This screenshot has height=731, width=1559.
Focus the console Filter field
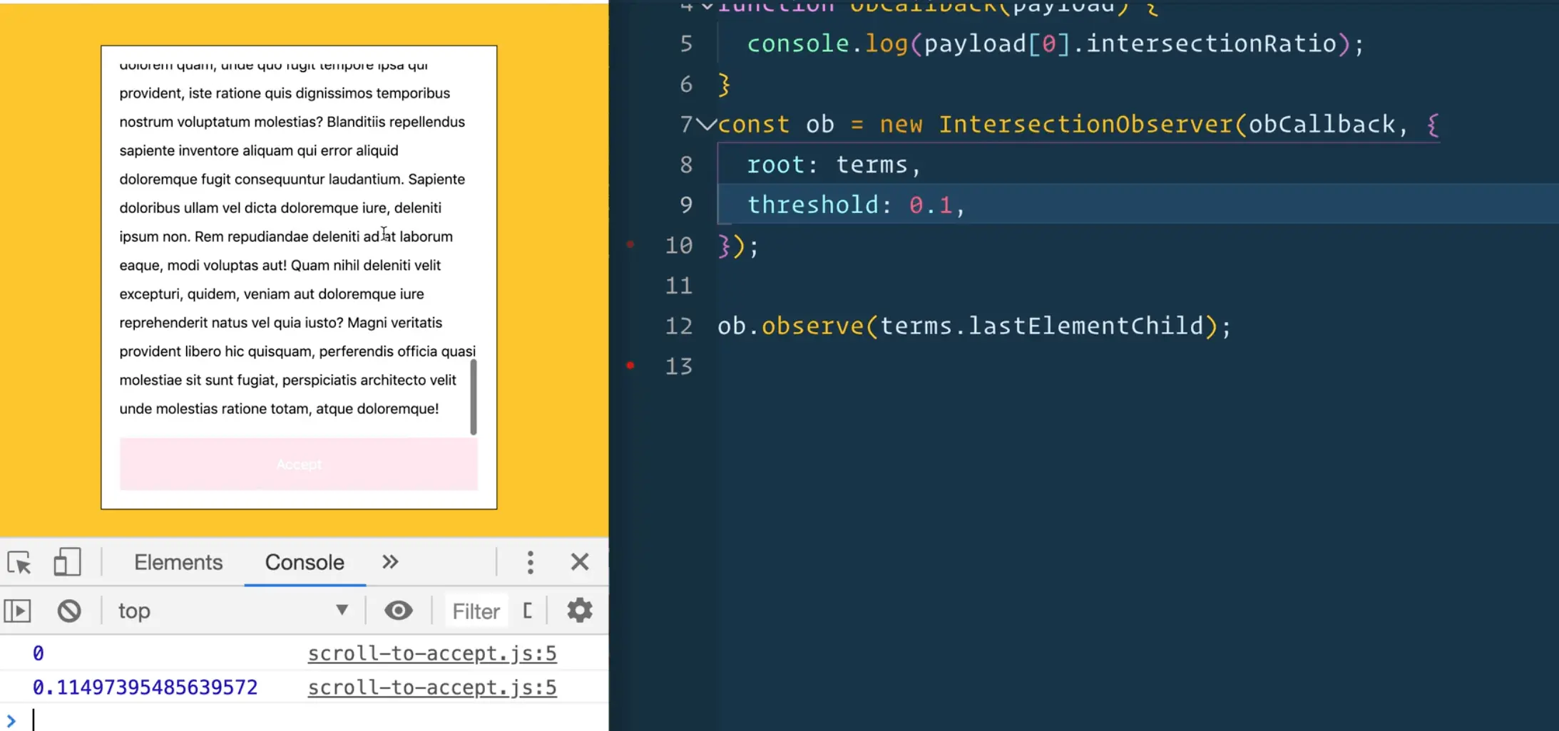point(476,611)
